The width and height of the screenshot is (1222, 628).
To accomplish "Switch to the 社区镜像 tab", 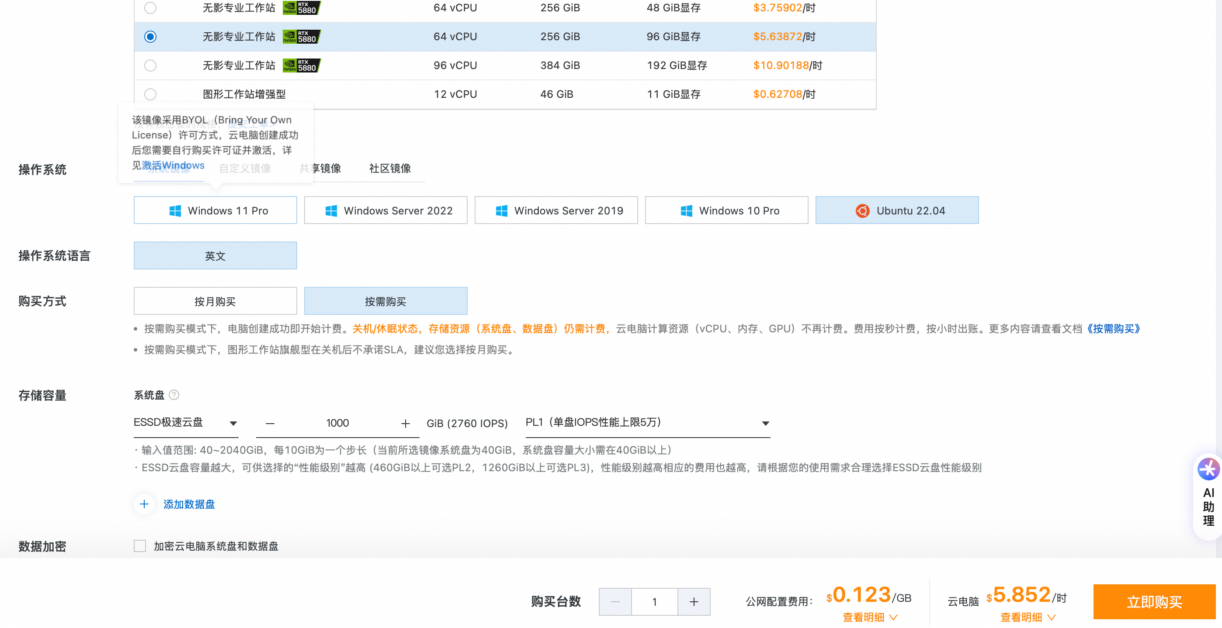I will click(x=389, y=168).
